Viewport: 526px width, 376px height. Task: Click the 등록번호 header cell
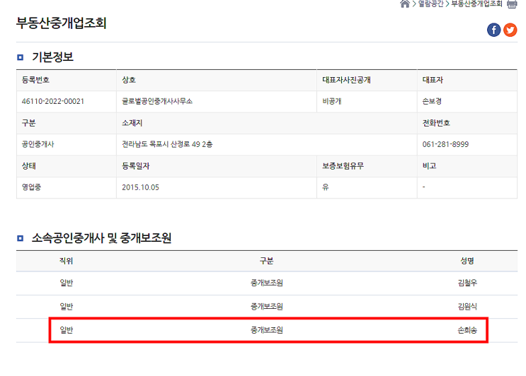[67, 80]
